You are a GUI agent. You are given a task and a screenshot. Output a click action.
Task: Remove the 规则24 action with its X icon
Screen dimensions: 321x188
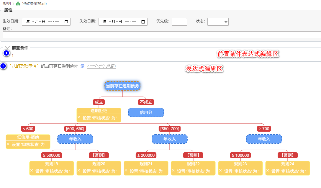(x=268, y=171)
